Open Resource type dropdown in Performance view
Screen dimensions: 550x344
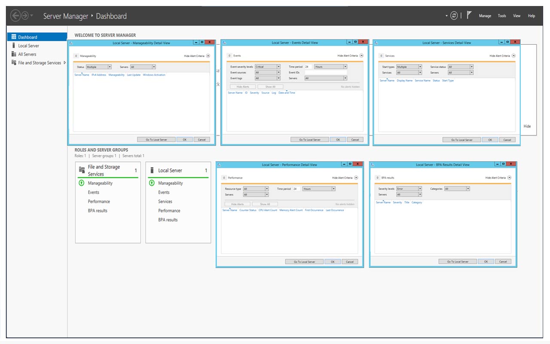(256, 189)
